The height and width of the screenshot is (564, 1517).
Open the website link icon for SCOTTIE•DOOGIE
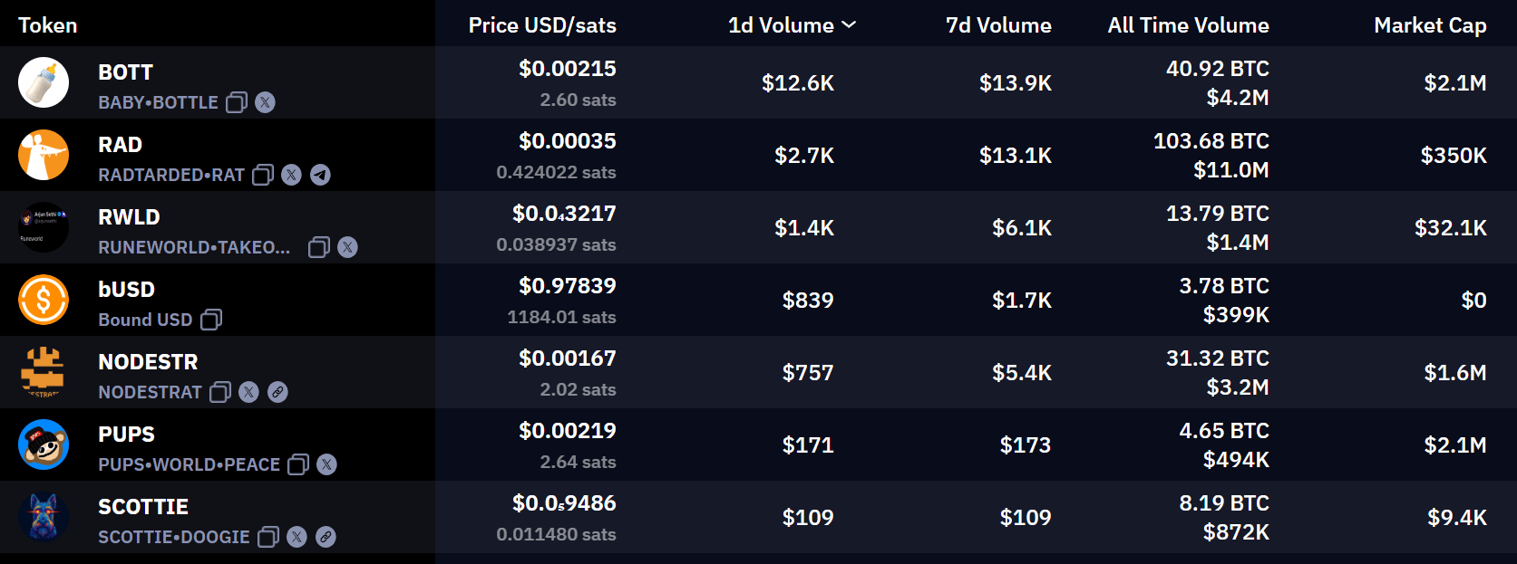click(326, 537)
